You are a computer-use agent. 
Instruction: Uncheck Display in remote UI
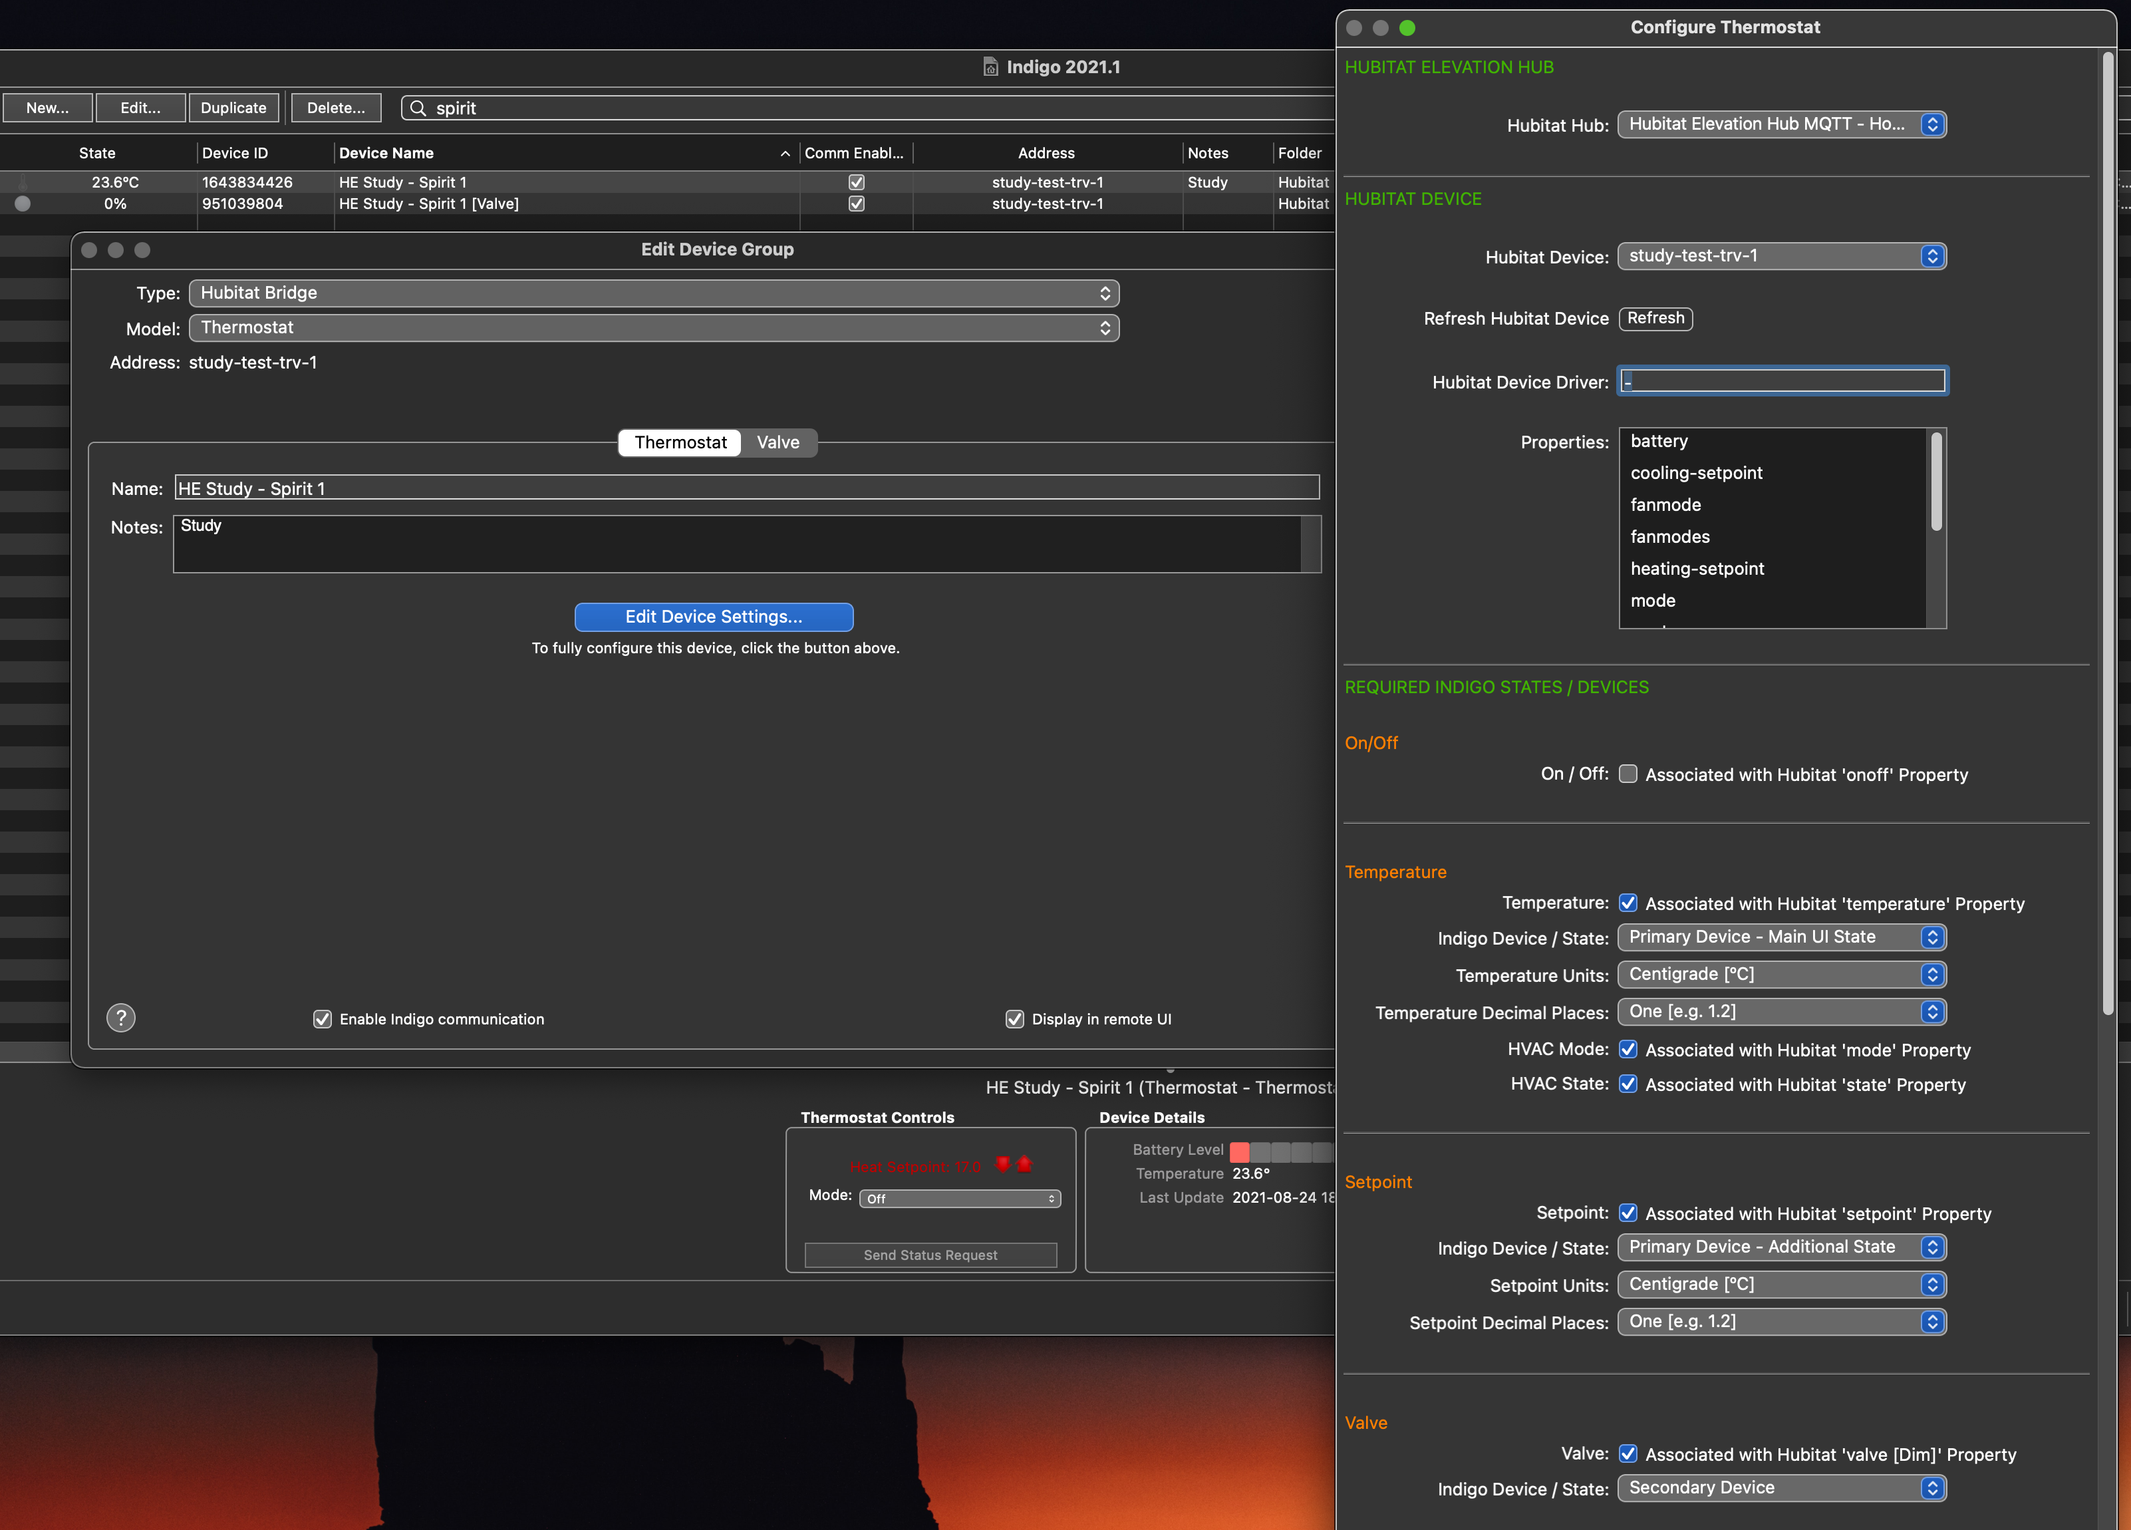(x=1015, y=1018)
